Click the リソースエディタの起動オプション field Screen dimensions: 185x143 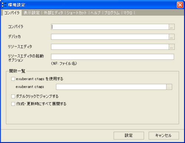[x=112, y=57]
